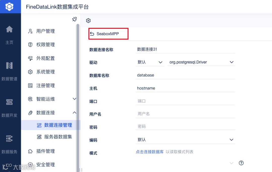Click the 数据连接管理 server icon

click(x=39, y=125)
